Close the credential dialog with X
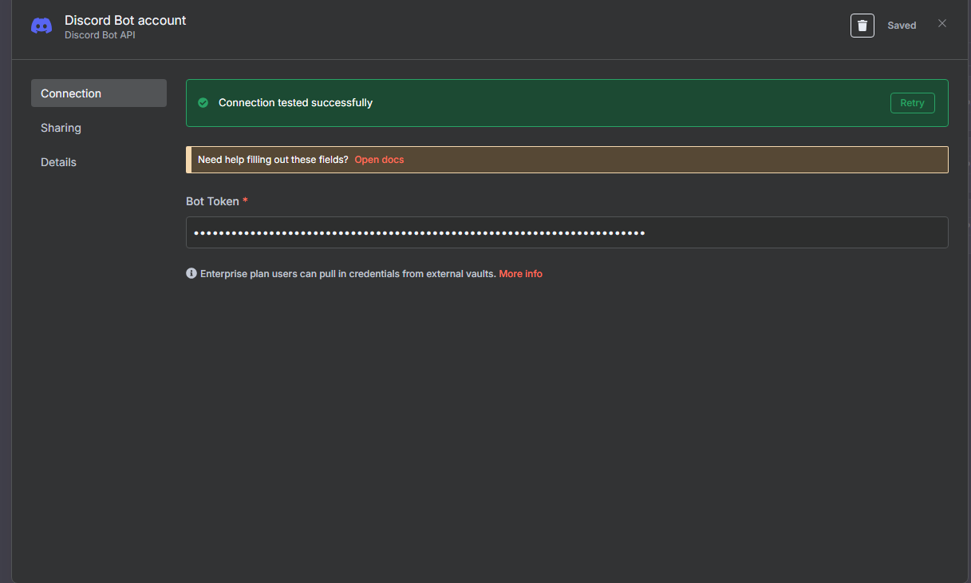Viewport: 971px width, 583px height. [942, 23]
